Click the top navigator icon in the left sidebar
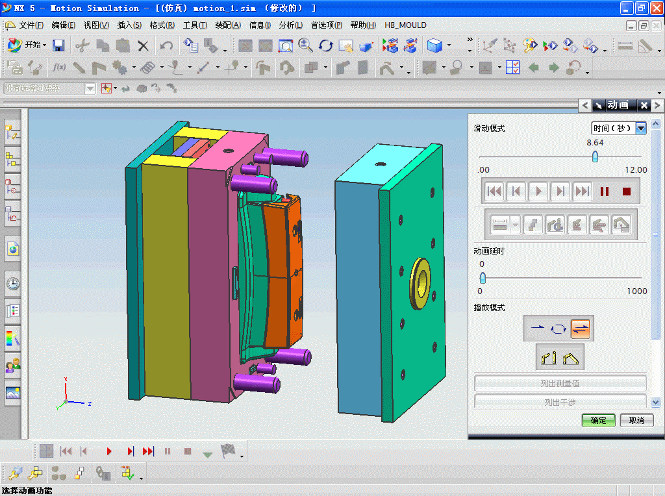The image size is (665, 496). click(x=13, y=132)
